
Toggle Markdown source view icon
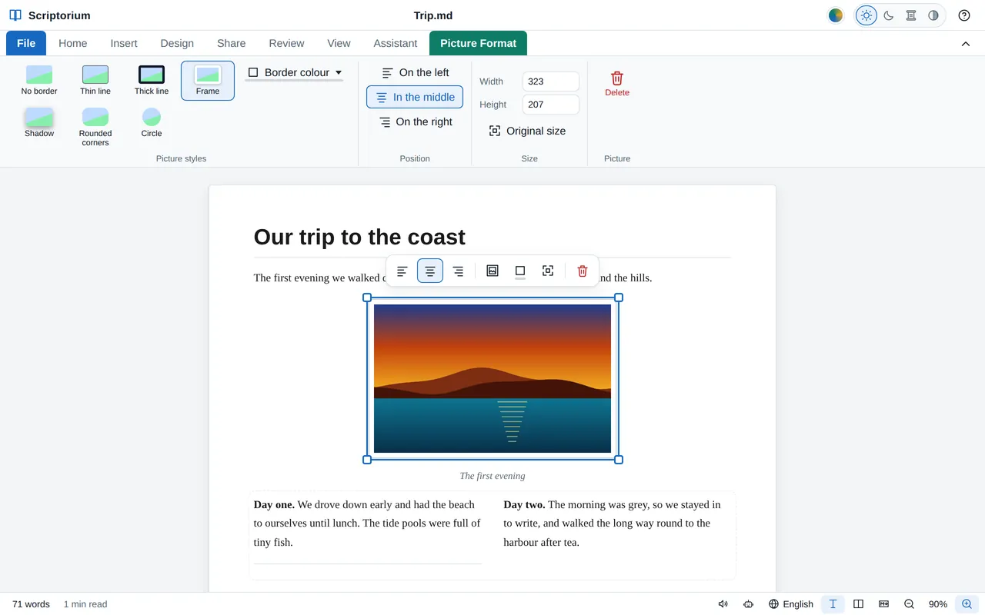point(884,604)
